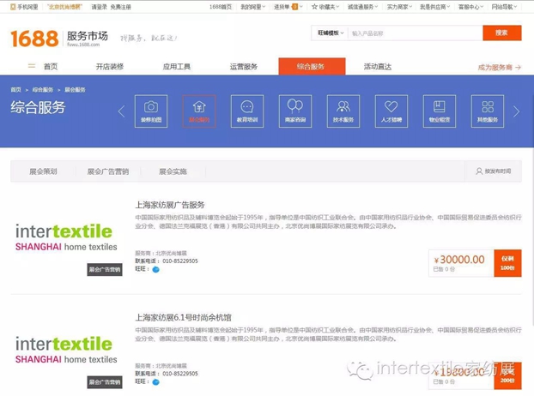Screen dimensions: 534x396
Task: Switch to the 运营服务 navigation tab
Action: pos(243,67)
